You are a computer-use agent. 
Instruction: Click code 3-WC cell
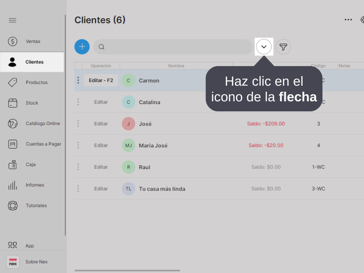click(318, 189)
